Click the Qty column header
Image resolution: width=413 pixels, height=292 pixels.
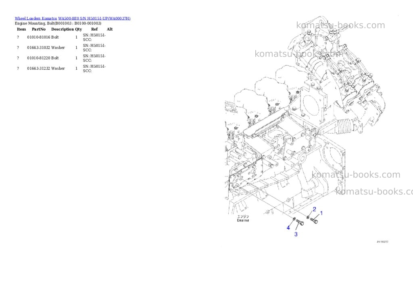[x=79, y=29]
